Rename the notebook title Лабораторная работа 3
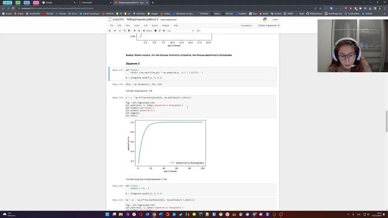Image resolution: width=388 pixels, height=218 pixels. [142, 19]
